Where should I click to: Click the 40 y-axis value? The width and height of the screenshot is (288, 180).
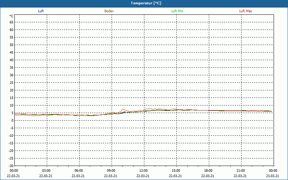click(12, 60)
